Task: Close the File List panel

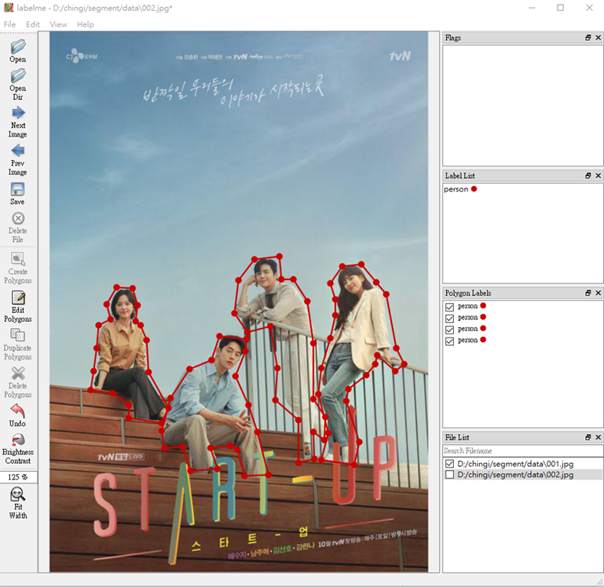Action: click(x=599, y=437)
